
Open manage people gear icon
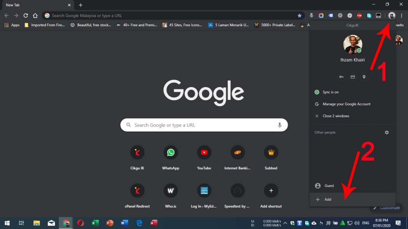point(386,132)
